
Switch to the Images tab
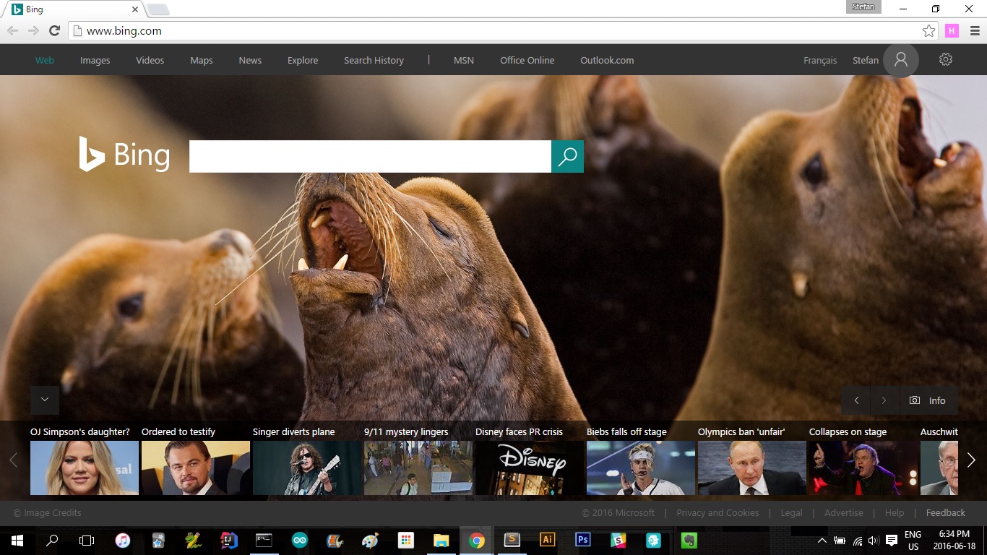coord(95,60)
